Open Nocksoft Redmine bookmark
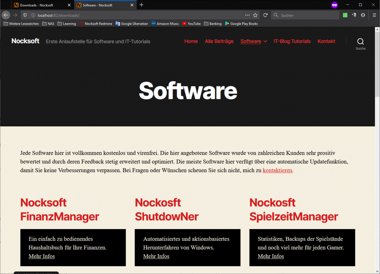 click(x=96, y=23)
